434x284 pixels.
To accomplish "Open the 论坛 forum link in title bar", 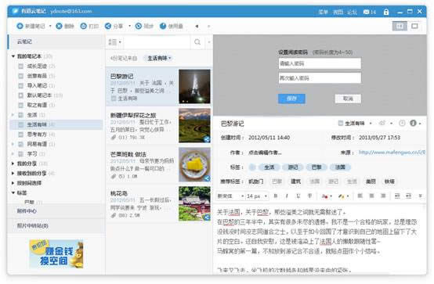I will pos(352,12).
